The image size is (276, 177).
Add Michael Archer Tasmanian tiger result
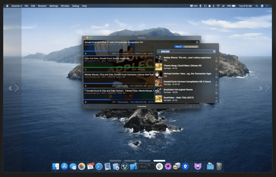(216, 74)
